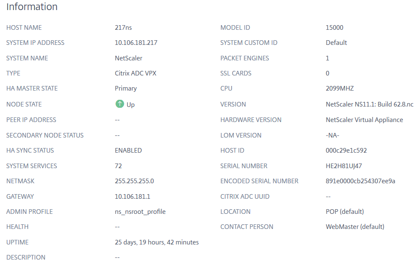Click the NetScaler NS11.1 version text
This screenshot has width=416, height=265.
coord(369,104)
